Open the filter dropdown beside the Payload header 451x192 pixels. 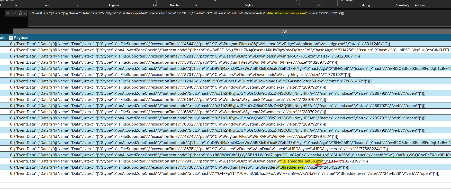pyautogui.click(x=11, y=38)
